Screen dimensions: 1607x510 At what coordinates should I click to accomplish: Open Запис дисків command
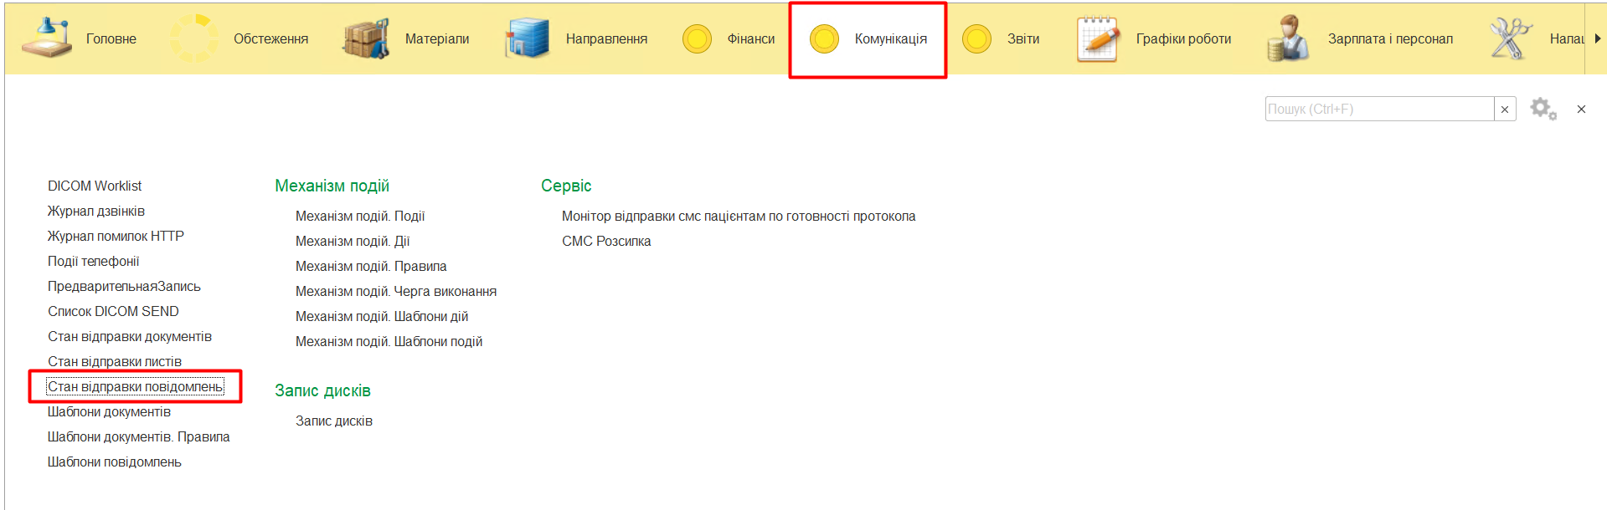point(334,421)
